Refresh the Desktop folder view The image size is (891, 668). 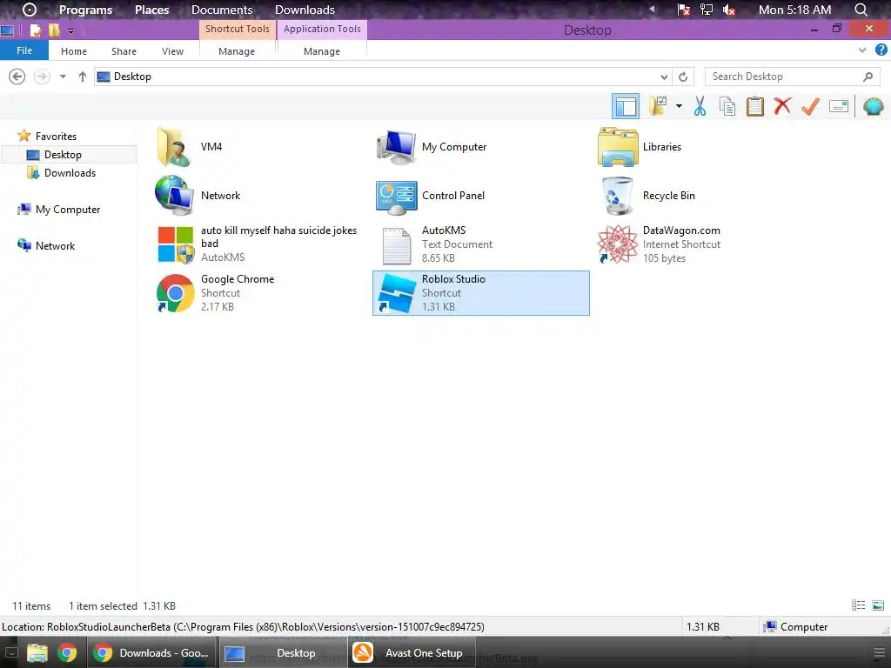coord(683,77)
